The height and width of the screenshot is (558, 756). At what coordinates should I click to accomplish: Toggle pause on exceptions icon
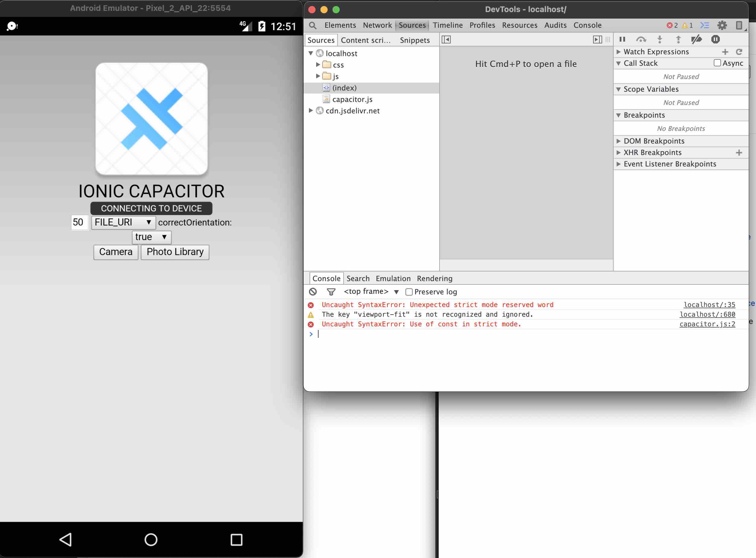click(715, 40)
